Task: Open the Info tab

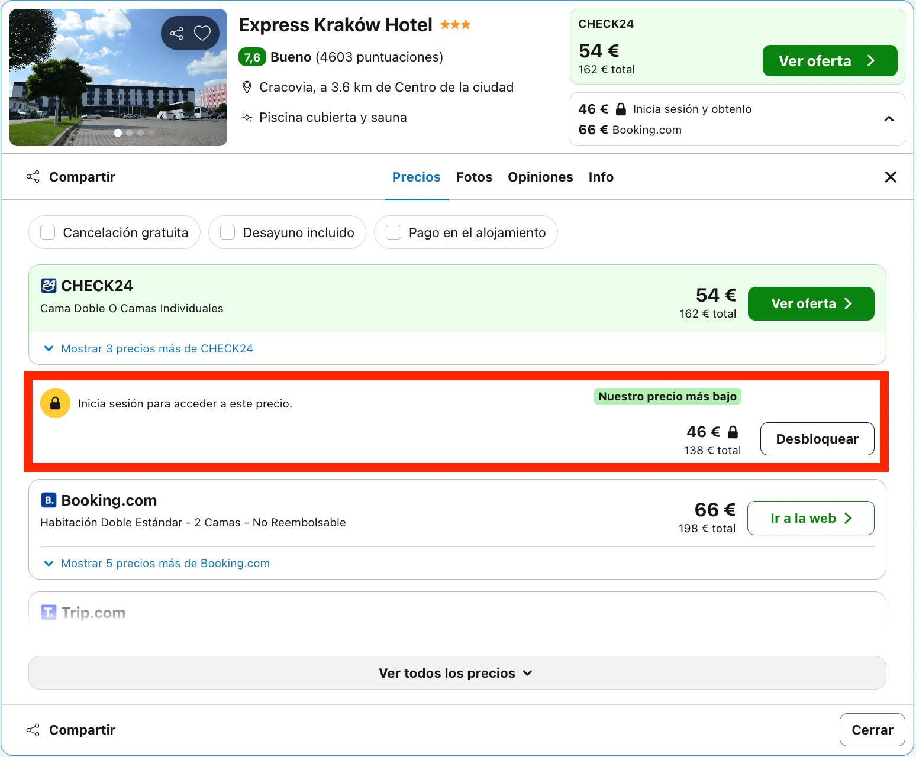Action: 601,177
